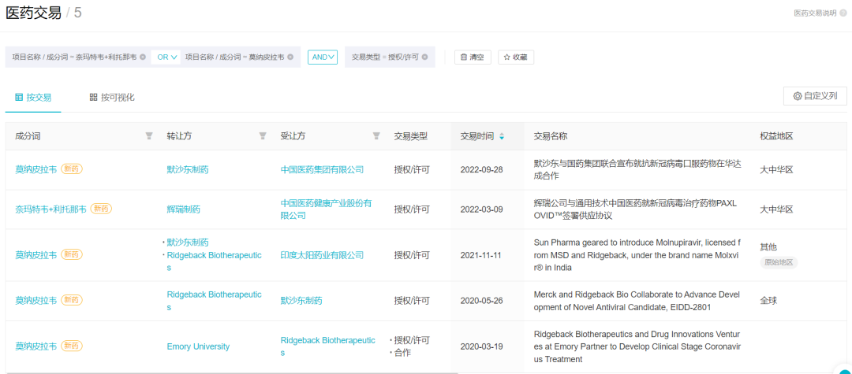Viewport: 852px width, 374px height.
Task: Open Ridgeback Biotherapeutics transferor in 2020-05-26 row
Action: tap(214, 300)
